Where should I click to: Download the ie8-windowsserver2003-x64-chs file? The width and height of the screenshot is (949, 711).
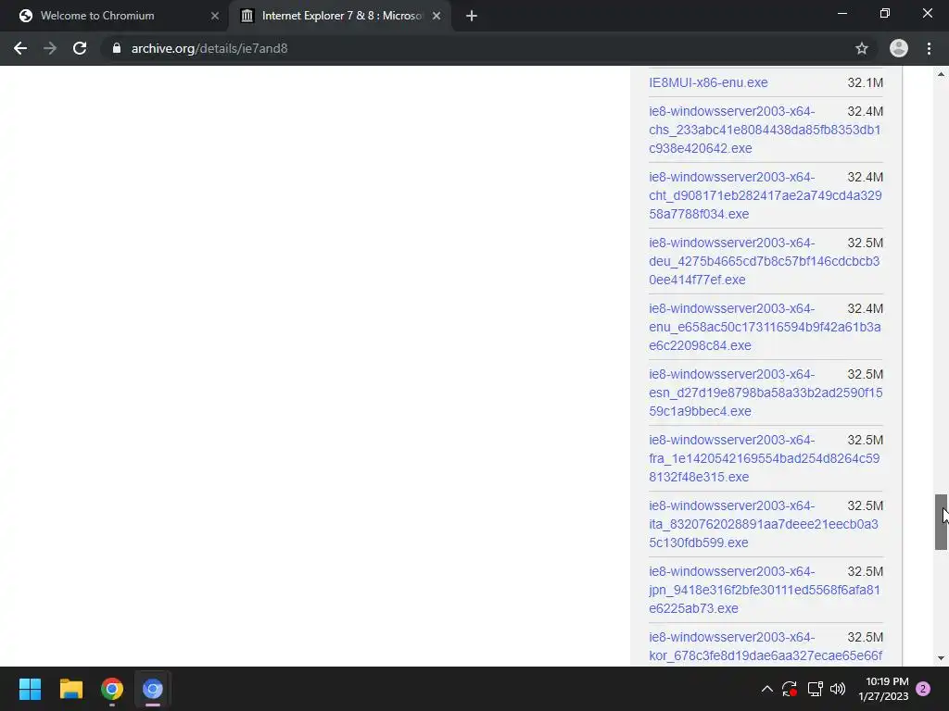coord(765,130)
